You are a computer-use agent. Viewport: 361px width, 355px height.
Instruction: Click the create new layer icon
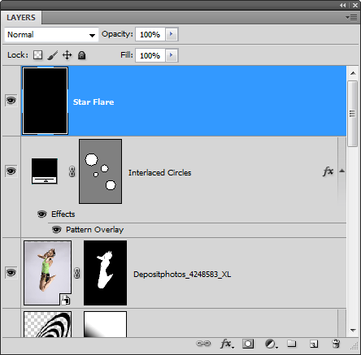click(x=314, y=344)
